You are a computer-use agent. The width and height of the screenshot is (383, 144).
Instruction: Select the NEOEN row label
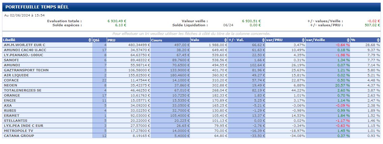click(x=10, y=85)
